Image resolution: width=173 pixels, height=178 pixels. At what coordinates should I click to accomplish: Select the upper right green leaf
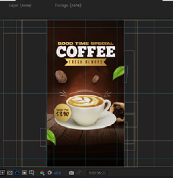tap(118, 73)
